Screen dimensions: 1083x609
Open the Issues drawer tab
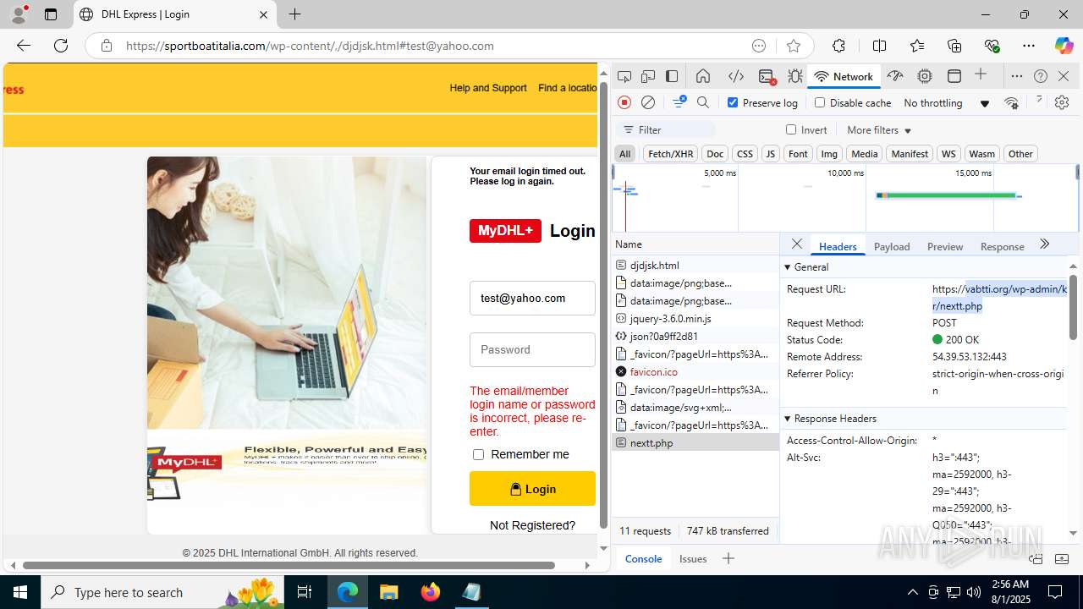coord(693,558)
